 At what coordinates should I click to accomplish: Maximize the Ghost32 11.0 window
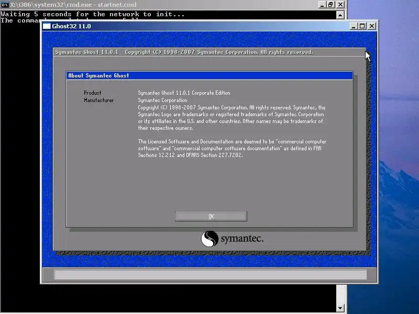(362, 26)
